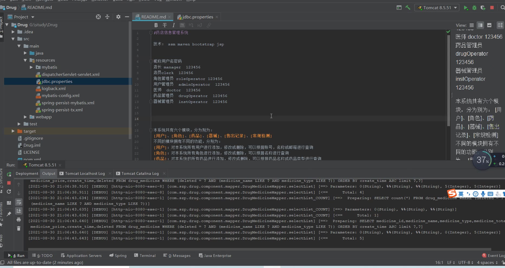The image size is (505, 268).
Task: Clear the console with the trash icon
Action: [x=19, y=229]
